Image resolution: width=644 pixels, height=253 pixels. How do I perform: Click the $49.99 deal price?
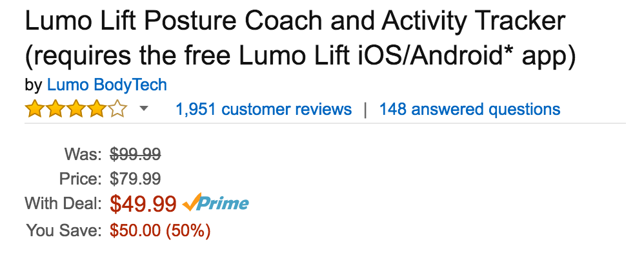(x=143, y=204)
